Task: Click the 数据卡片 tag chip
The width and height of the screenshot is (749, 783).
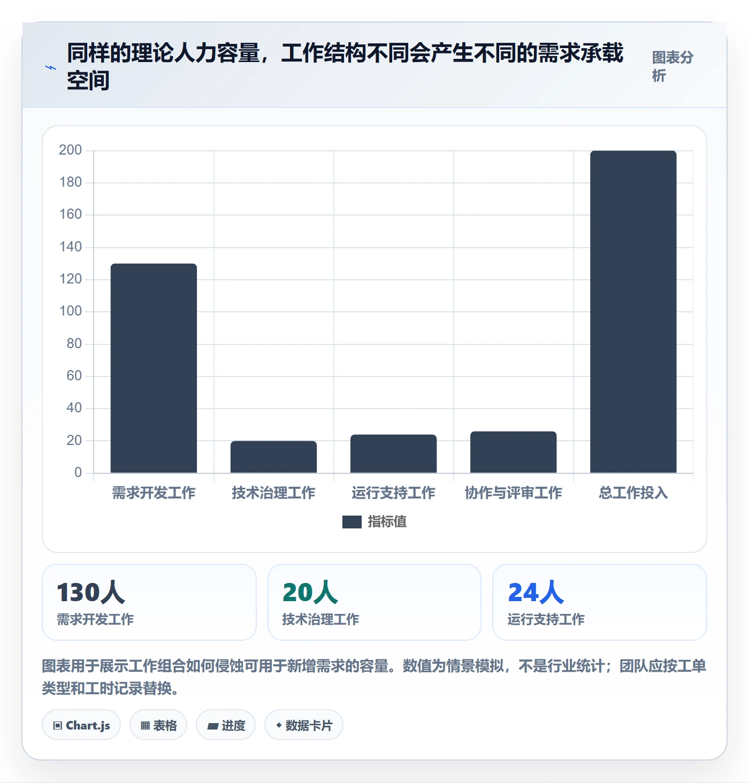Action: coord(304,725)
